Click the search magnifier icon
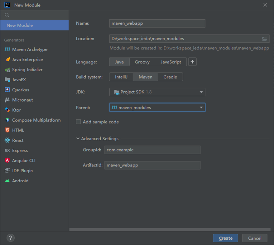The image size is (274, 245). coord(7,15)
